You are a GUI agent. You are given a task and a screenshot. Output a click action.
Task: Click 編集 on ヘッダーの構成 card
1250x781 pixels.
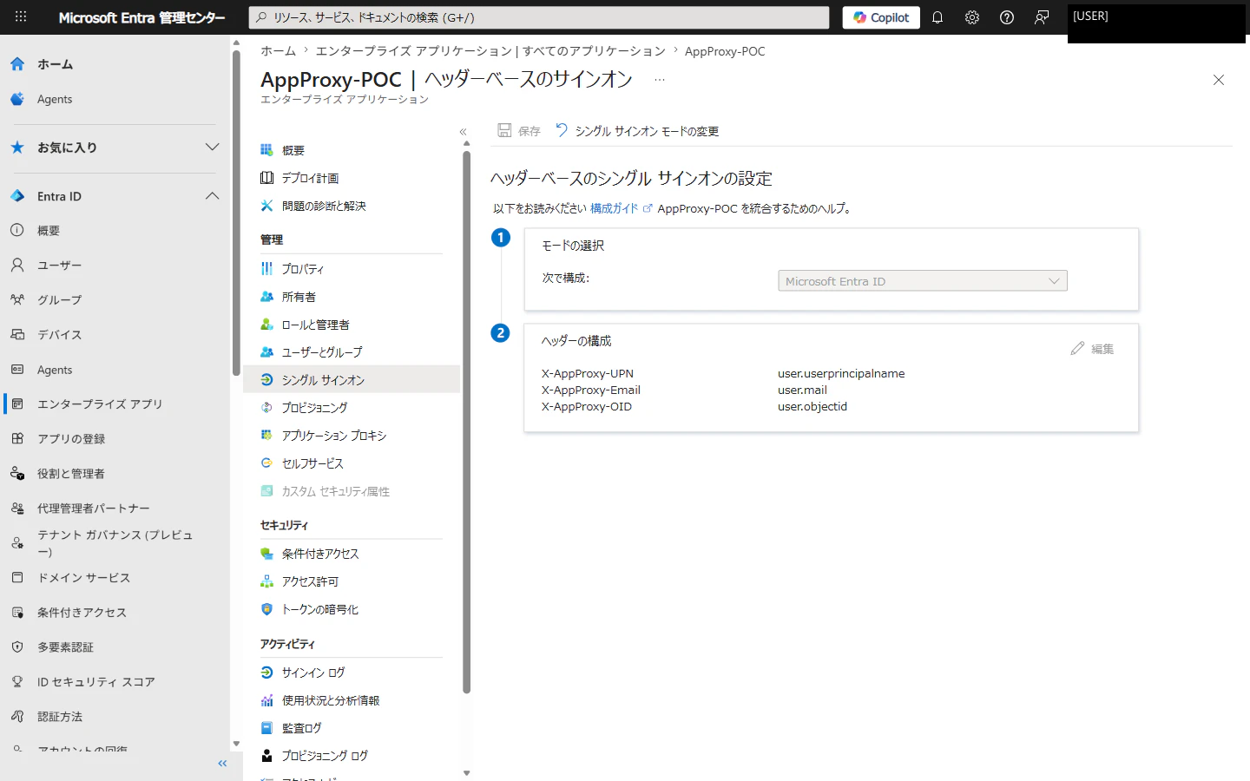tap(1092, 349)
